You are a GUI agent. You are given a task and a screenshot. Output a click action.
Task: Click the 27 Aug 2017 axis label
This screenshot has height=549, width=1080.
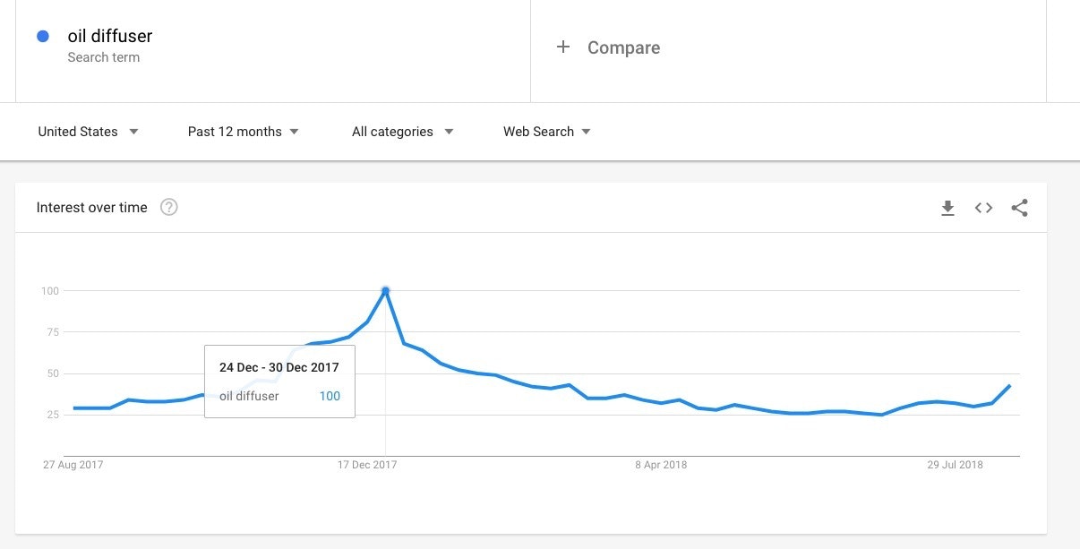[x=73, y=465]
